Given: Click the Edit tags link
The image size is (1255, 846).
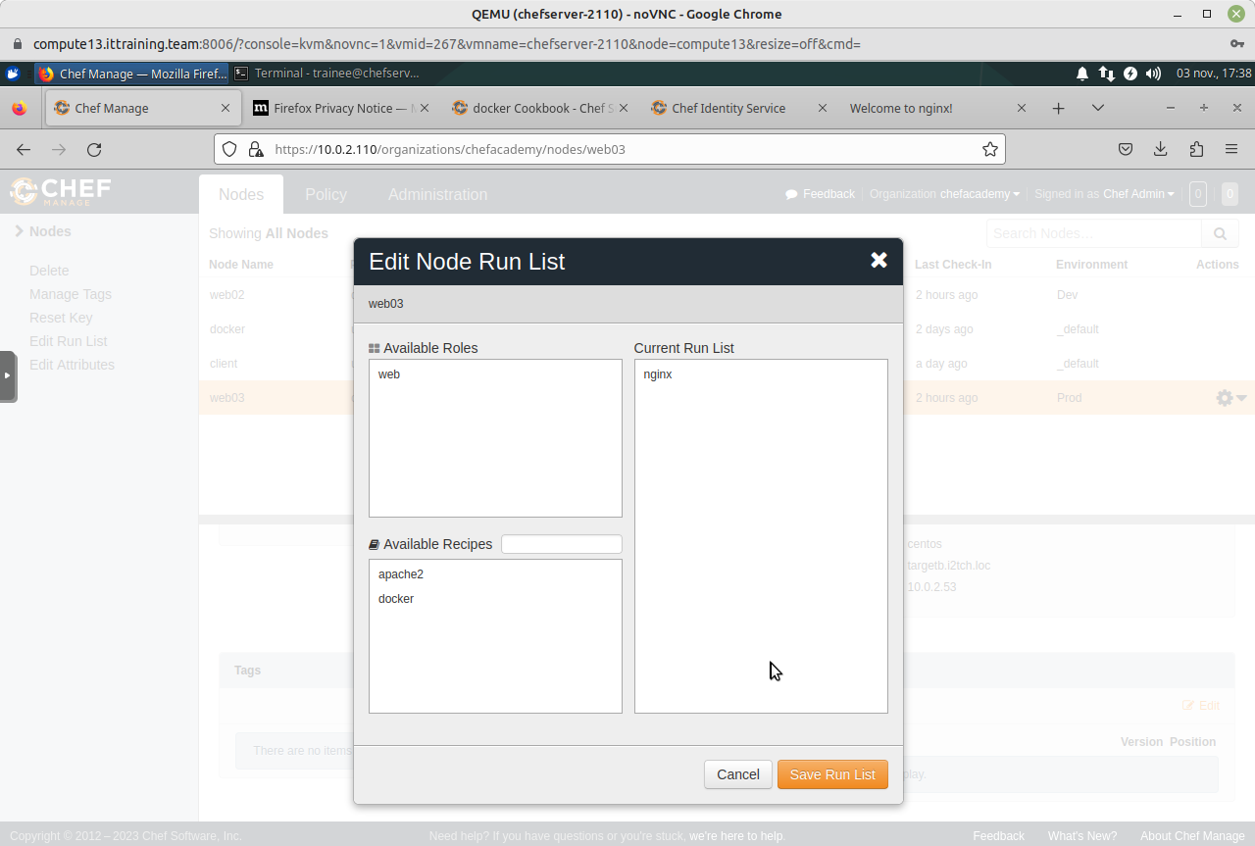Looking at the screenshot, I should click(1201, 706).
